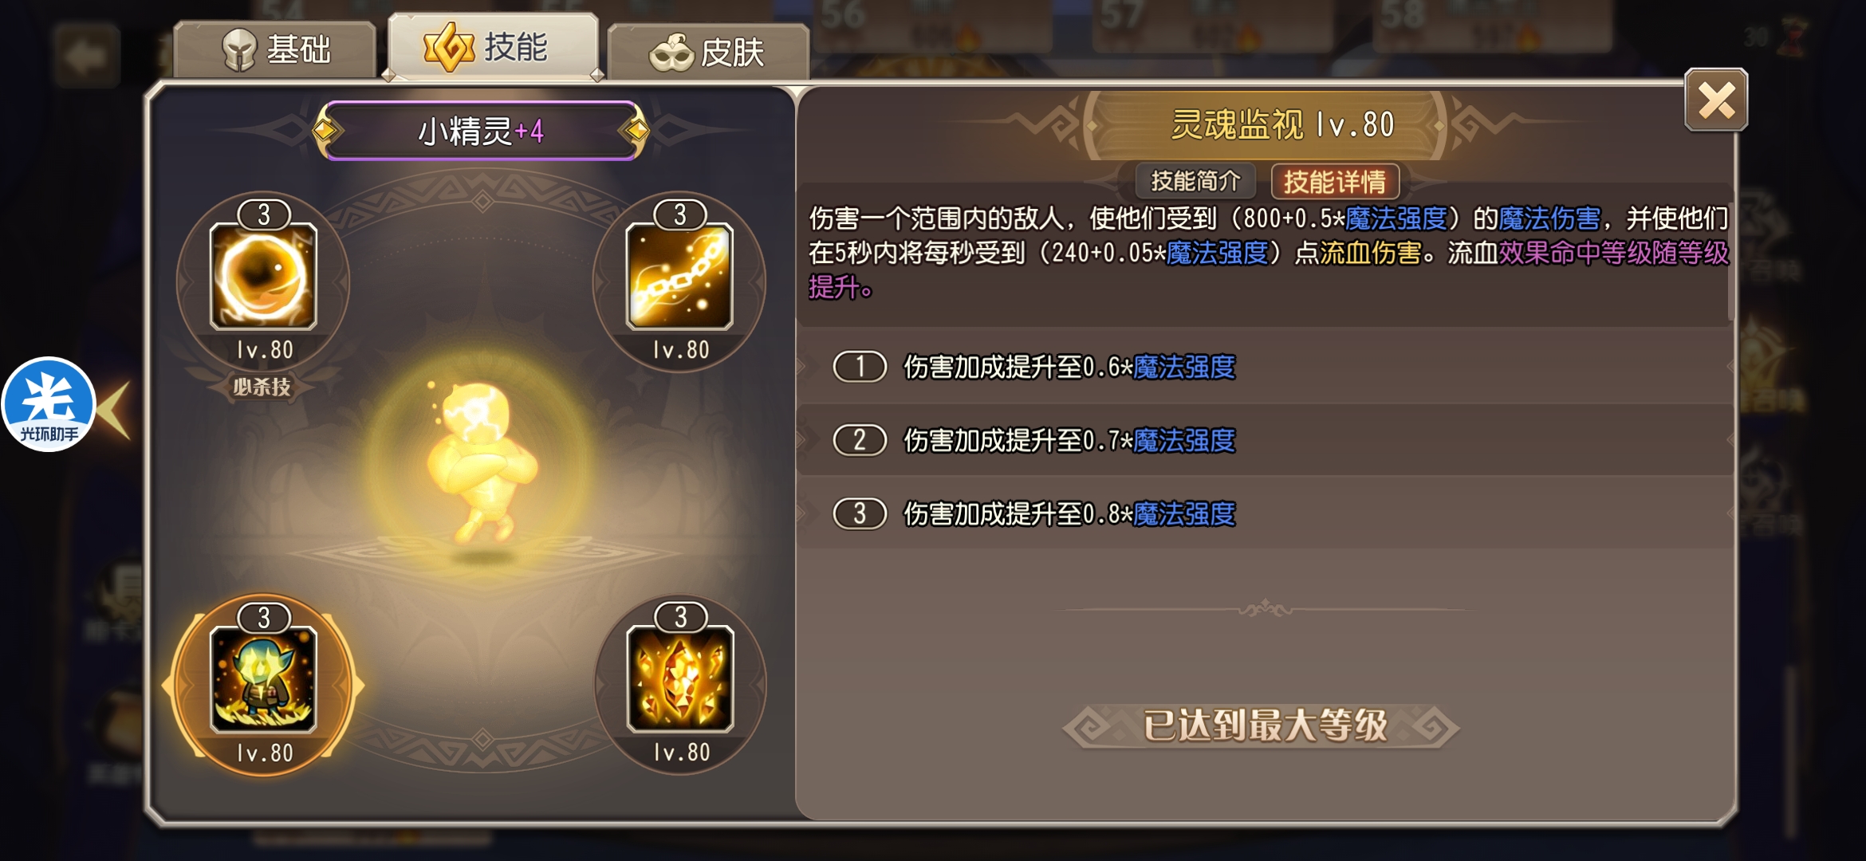Screen dimensions: 1866x861
Task: Click the skill description scrollbar
Action: click(x=1730, y=254)
